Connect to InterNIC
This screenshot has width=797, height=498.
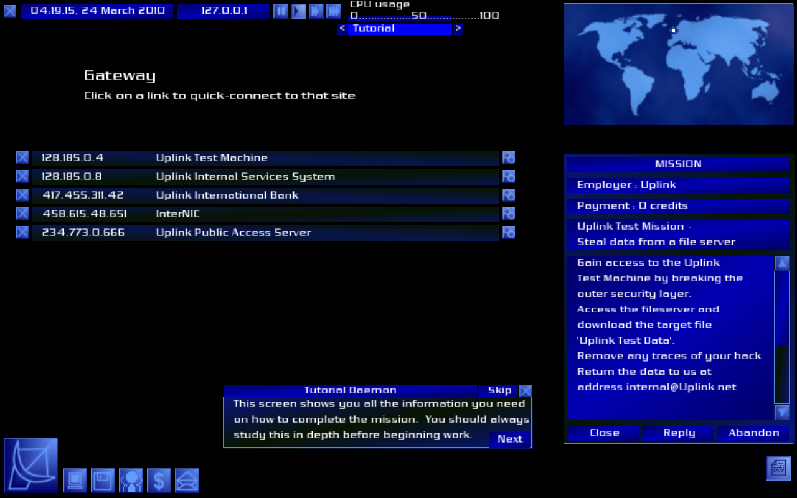coord(265,214)
